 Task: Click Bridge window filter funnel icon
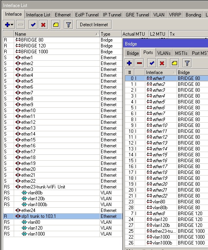coord(187,63)
